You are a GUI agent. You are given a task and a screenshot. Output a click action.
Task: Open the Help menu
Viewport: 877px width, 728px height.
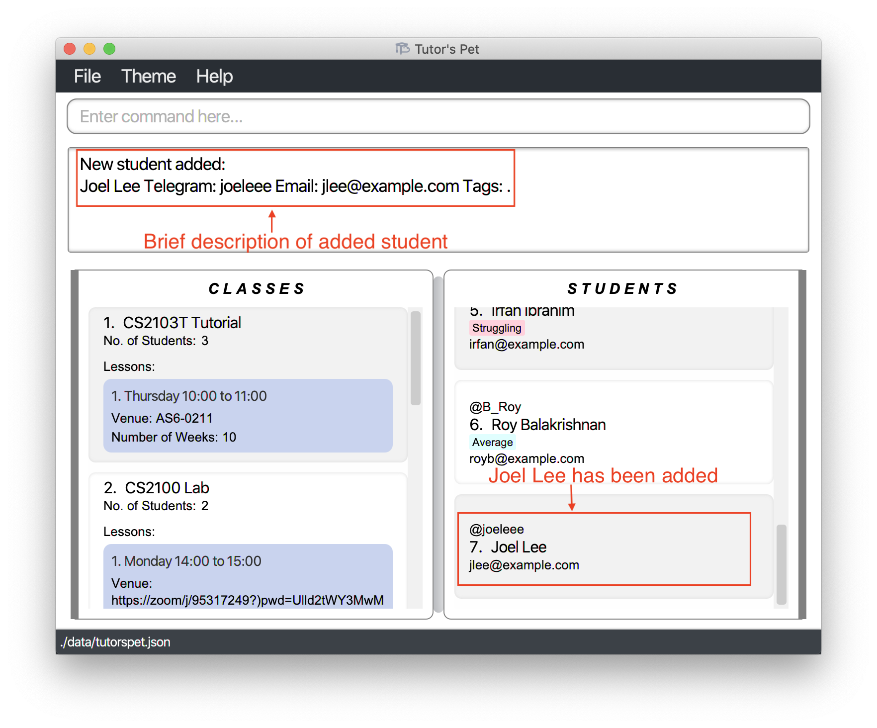click(x=214, y=77)
